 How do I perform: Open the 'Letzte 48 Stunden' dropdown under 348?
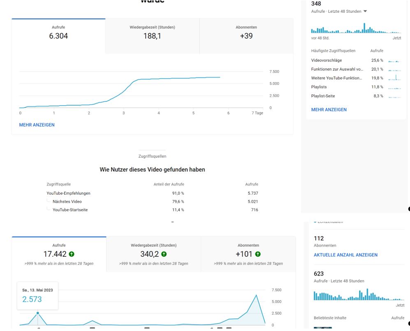pos(365,11)
